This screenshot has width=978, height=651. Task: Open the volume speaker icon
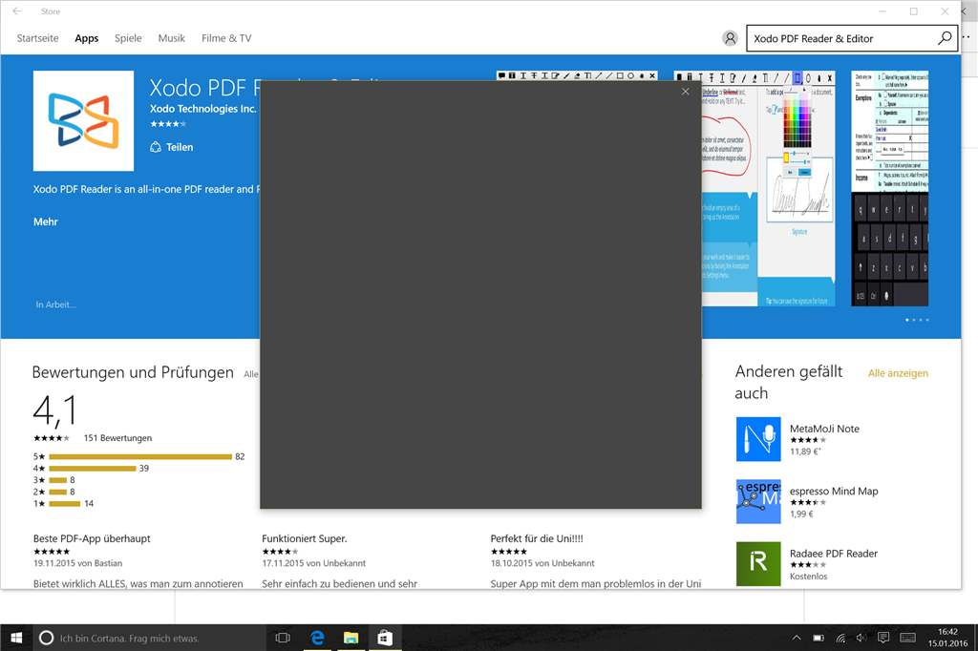861,638
